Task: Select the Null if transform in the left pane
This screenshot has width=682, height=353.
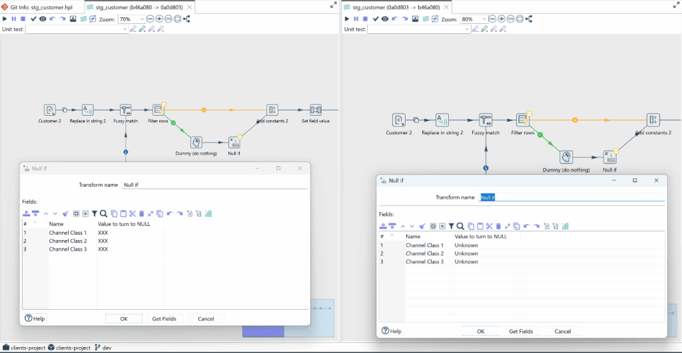Action: 234,142
